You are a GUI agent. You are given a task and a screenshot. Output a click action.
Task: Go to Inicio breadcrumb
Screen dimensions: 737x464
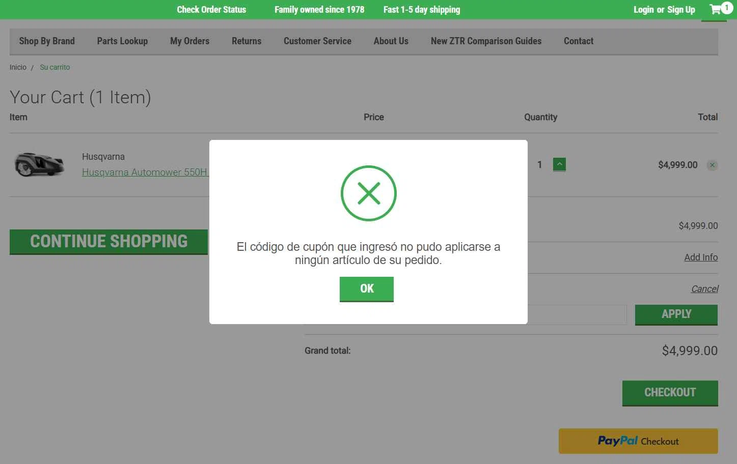point(18,67)
